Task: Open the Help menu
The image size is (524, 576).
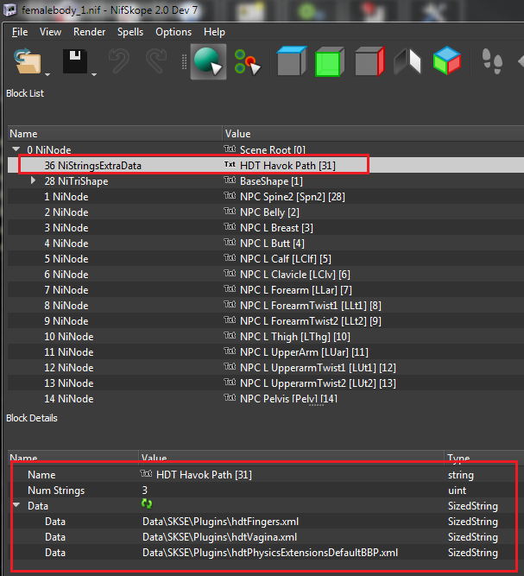Action: coord(214,32)
